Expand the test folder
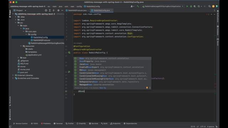The width and height of the screenshot is (228, 128). coord(18,58)
